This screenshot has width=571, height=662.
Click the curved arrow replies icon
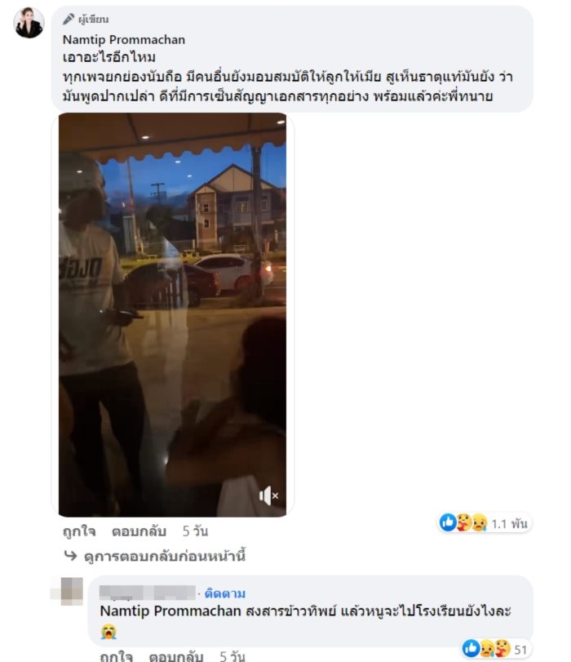(x=70, y=555)
